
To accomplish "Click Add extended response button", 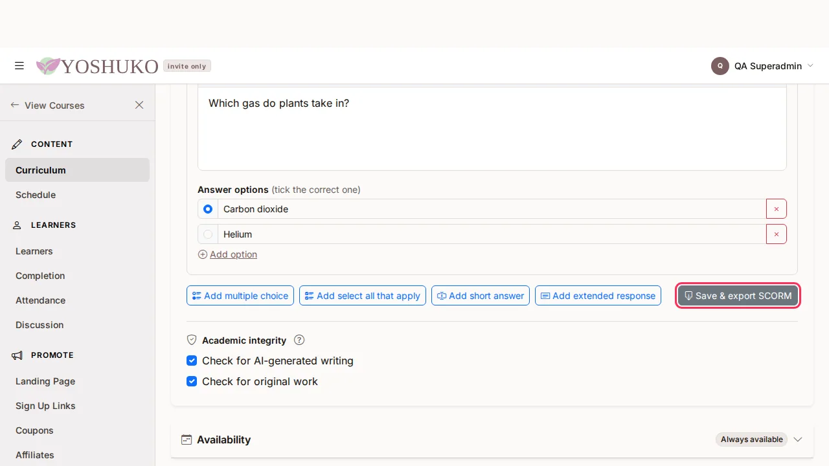I will [598, 296].
